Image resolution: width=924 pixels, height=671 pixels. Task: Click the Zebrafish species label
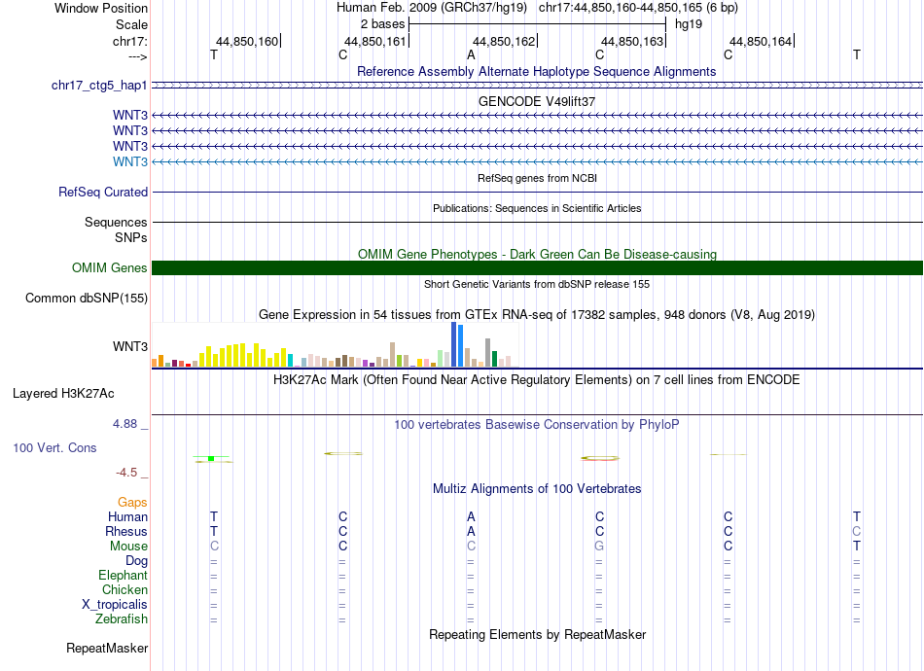pos(122,619)
